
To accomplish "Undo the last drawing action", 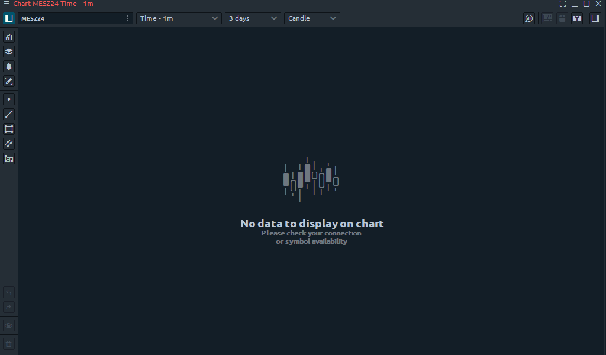I will [9, 292].
